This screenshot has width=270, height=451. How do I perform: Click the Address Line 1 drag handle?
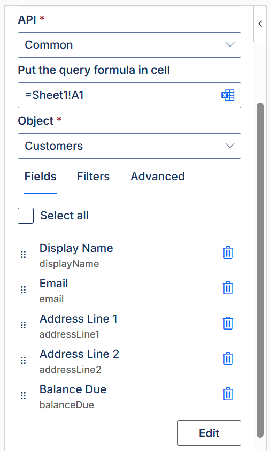click(x=24, y=325)
